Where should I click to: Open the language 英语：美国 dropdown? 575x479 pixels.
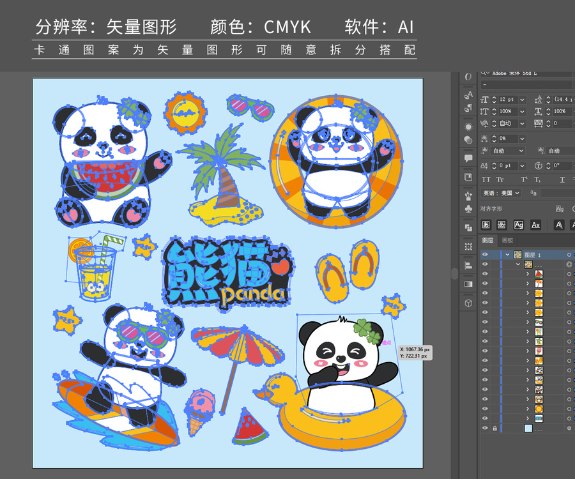501,193
